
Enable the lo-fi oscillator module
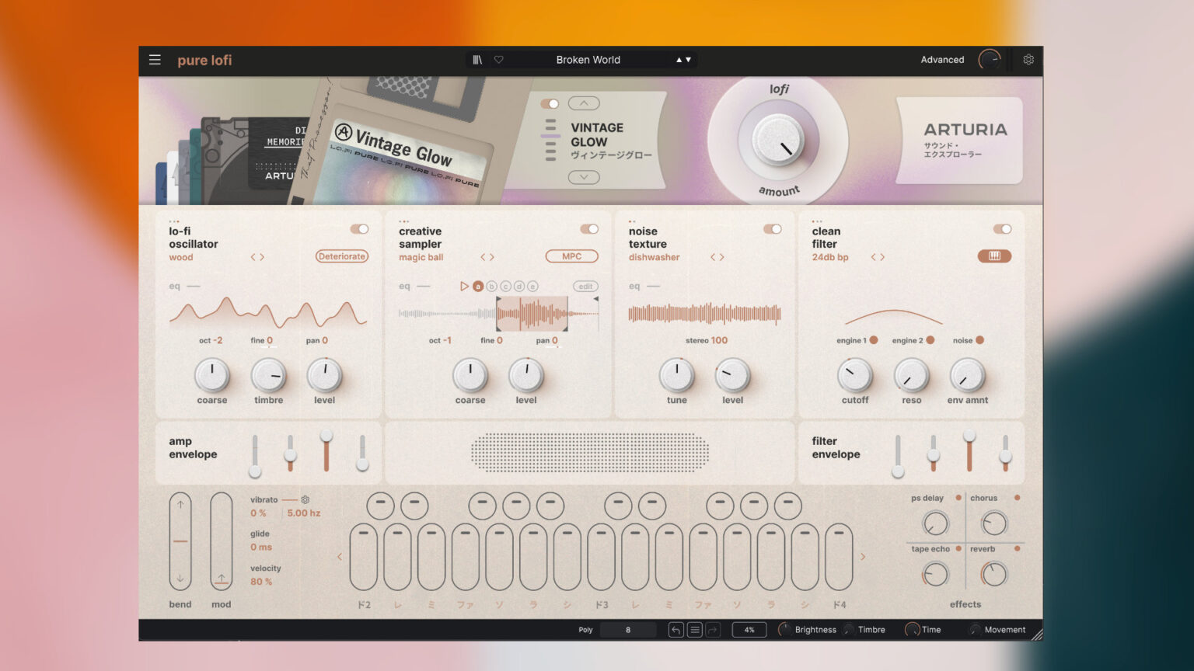pos(360,229)
